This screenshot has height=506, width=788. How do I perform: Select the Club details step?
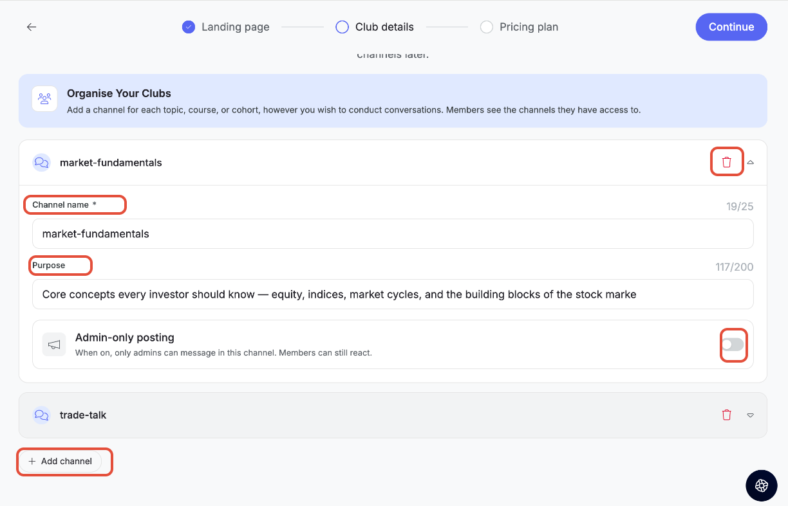click(x=375, y=27)
